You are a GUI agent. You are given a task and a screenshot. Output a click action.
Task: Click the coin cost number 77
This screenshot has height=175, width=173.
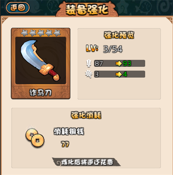coord(65,144)
